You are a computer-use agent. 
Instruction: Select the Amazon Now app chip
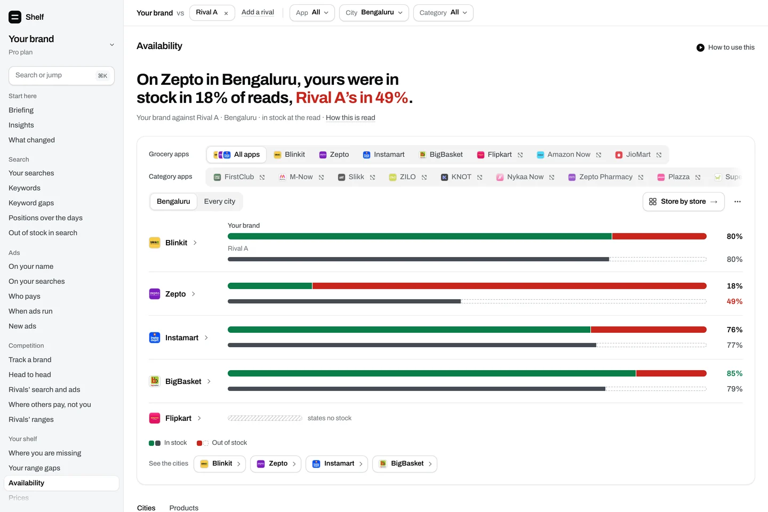pyautogui.click(x=569, y=155)
